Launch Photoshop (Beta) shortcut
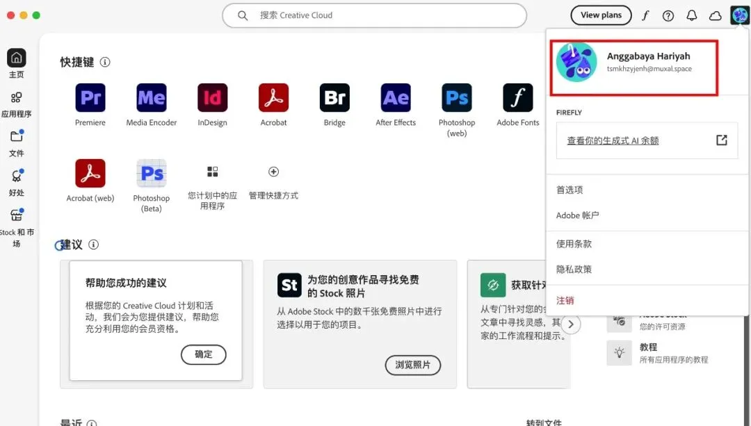The height and width of the screenshot is (426, 751). tap(152, 173)
